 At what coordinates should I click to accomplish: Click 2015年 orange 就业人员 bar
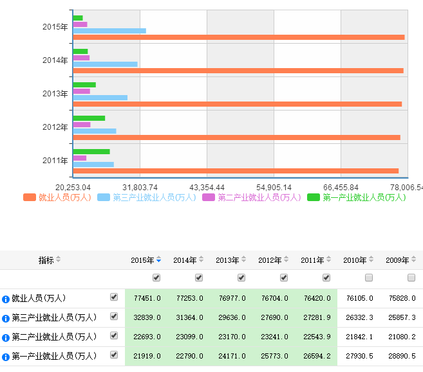(x=239, y=37)
